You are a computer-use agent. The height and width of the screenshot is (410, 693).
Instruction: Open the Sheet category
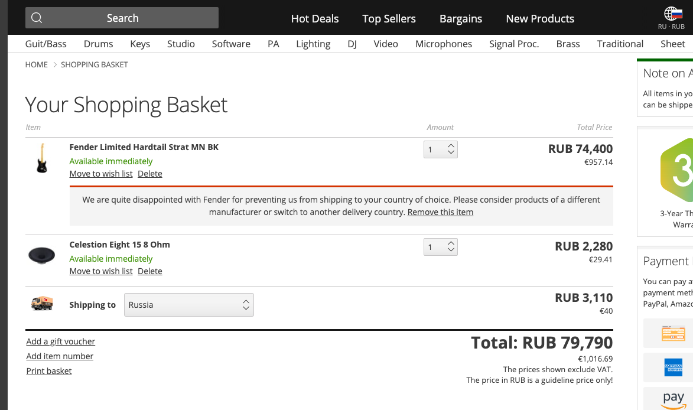673,44
